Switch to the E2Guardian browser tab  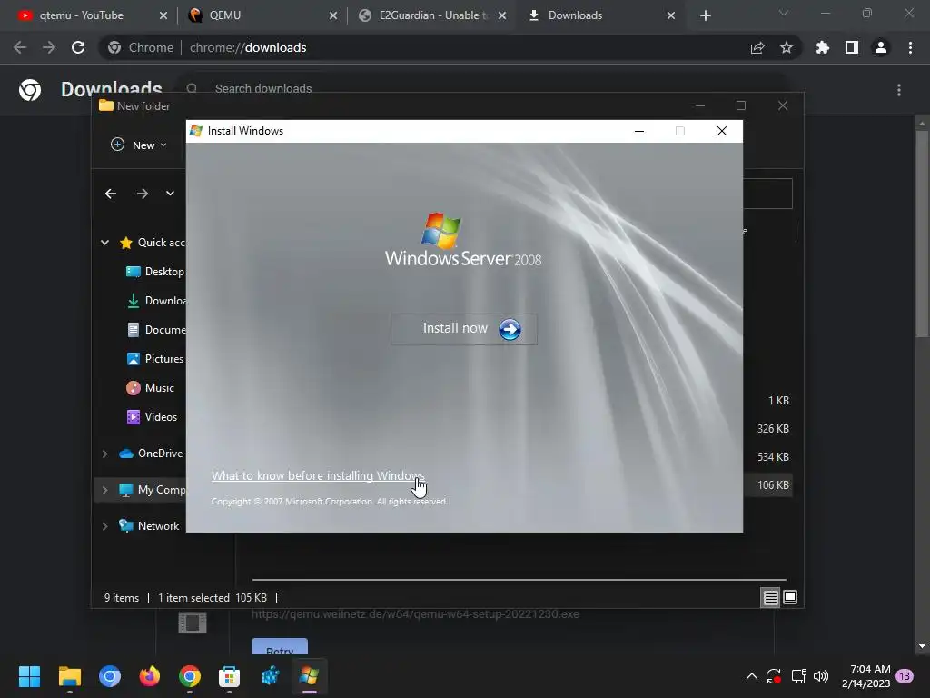[433, 15]
